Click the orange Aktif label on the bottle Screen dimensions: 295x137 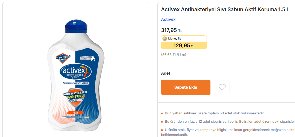pos(75,113)
